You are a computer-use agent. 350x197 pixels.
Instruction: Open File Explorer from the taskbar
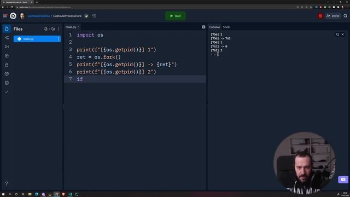30,194
